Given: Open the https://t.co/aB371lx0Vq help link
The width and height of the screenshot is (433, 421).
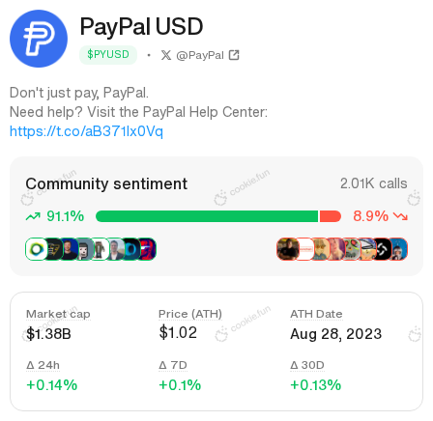Looking at the screenshot, I should [x=86, y=131].
